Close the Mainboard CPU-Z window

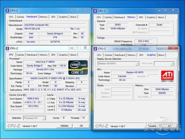pyautogui.click(x=85, y=10)
